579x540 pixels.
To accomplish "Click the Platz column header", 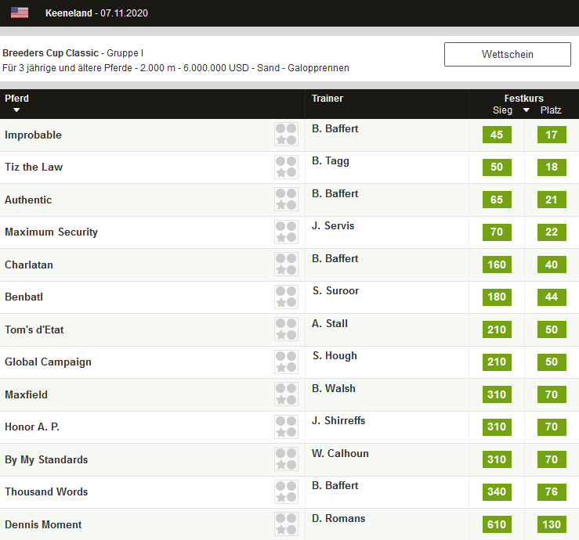I will (x=551, y=110).
